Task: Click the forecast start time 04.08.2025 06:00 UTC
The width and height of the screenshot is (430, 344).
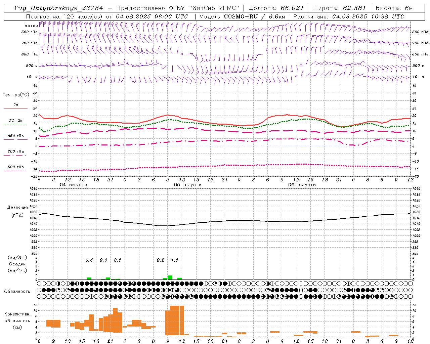Action: click(152, 16)
